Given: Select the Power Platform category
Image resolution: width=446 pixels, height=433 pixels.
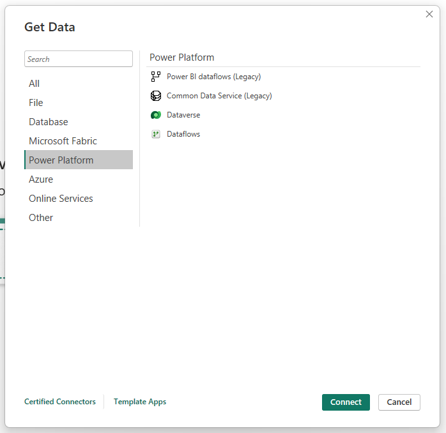Looking at the screenshot, I should pos(79,160).
